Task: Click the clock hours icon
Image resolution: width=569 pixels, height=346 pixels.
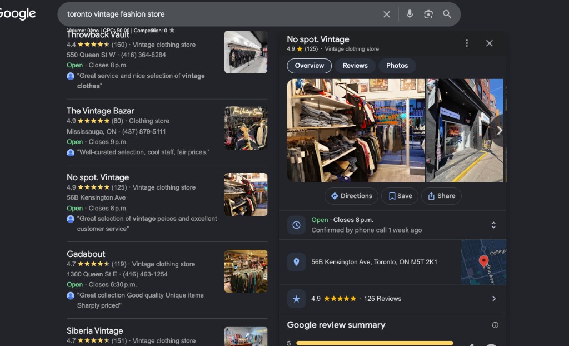Action: pyautogui.click(x=296, y=225)
